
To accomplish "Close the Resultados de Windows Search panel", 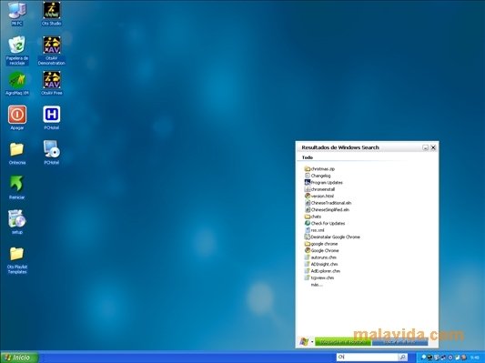I will tap(433, 147).
